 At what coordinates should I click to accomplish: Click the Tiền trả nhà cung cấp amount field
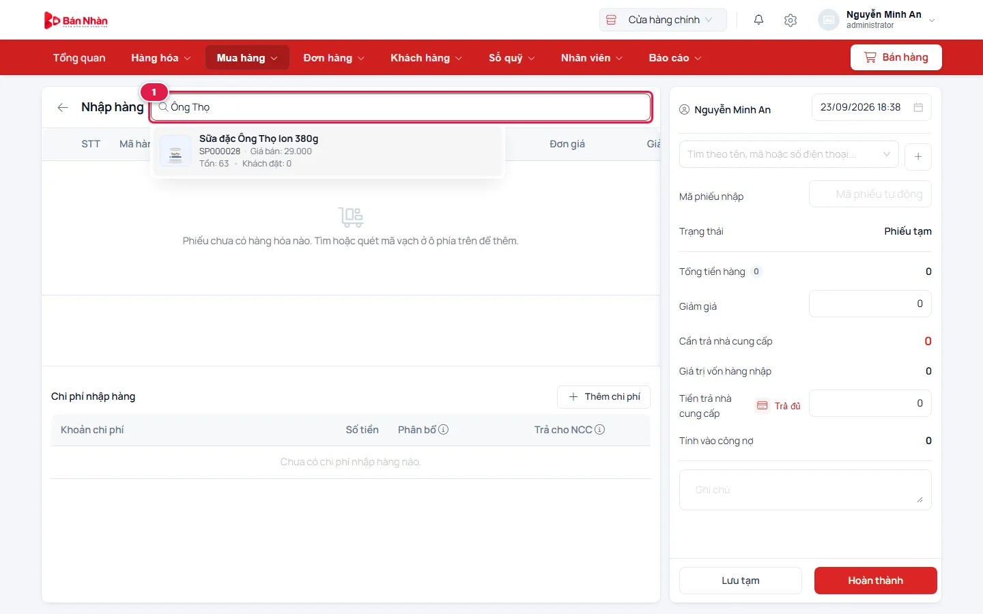tap(870, 403)
